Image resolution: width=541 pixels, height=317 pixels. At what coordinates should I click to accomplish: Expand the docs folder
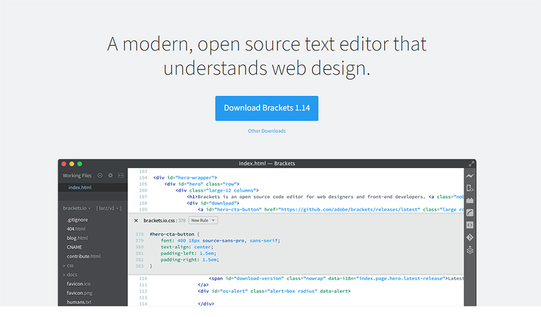click(70, 274)
